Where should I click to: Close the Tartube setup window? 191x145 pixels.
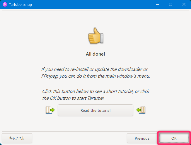[x=184, y=5]
